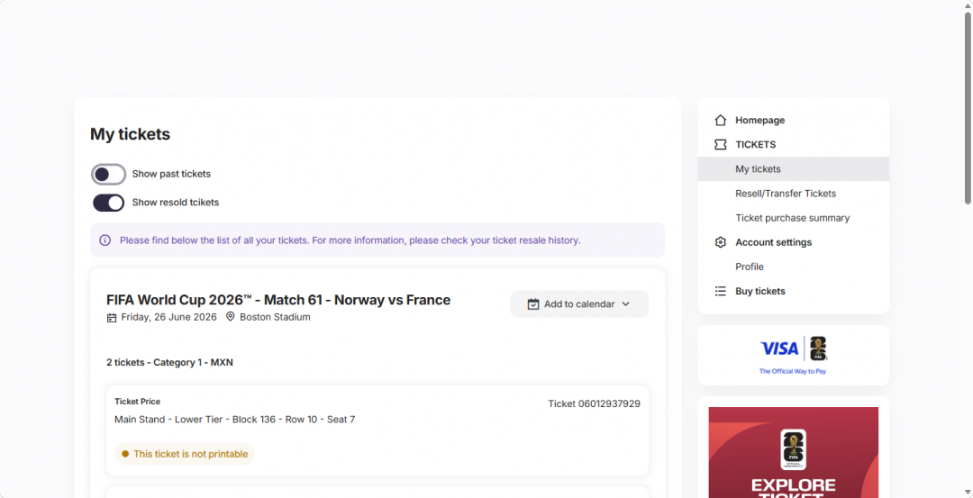Screen dimensions: 973x498
Task: Click the 'Boston Stadium' venue text
Action: 275,317
